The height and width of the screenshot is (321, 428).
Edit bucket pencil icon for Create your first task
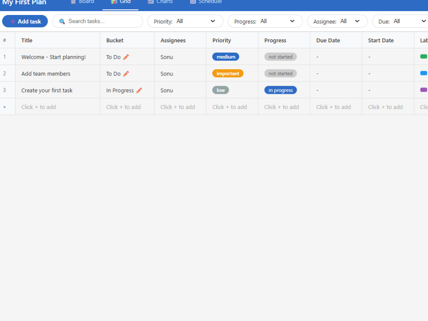(x=139, y=90)
